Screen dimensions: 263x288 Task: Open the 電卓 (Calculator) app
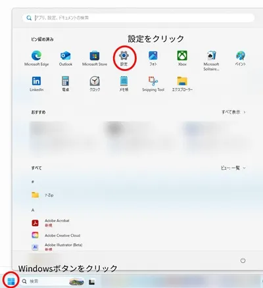[66, 84]
